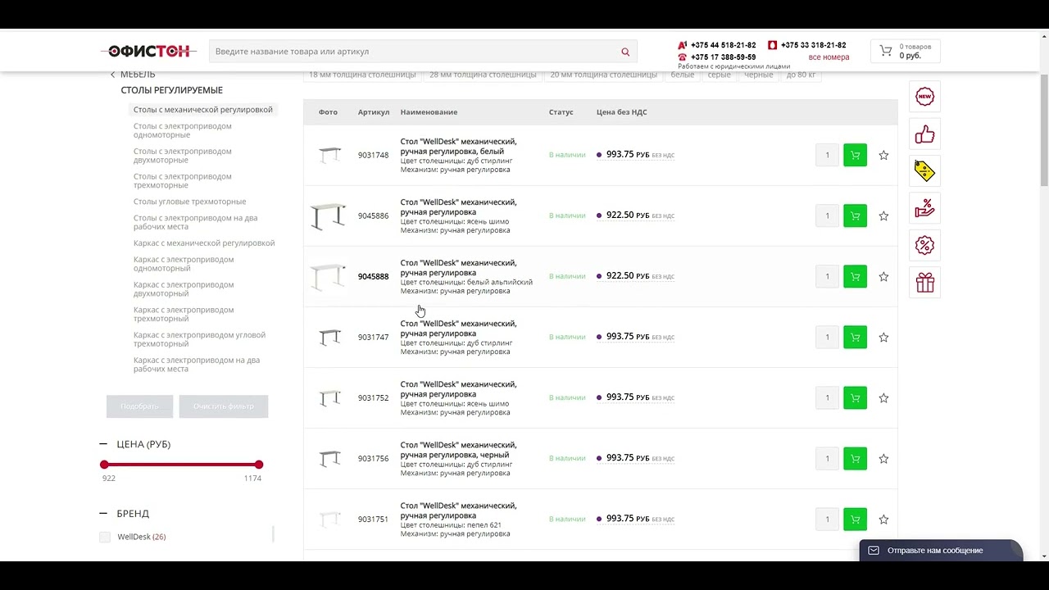The width and height of the screenshot is (1049, 590).
Task: Click thumbnail of item 9045886
Action: coord(329,216)
